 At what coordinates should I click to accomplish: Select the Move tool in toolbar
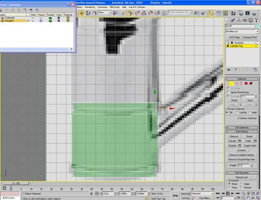(x=82, y=13)
